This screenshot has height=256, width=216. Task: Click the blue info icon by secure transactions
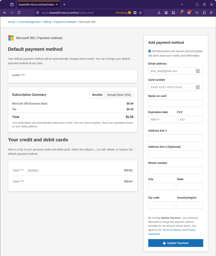pos(150,51)
